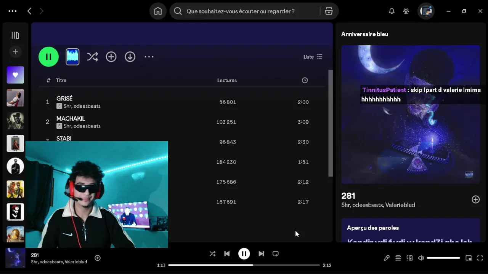Create a playlist with the plus icon
This screenshot has height=274, width=488.
pyautogui.click(x=15, y=52)
